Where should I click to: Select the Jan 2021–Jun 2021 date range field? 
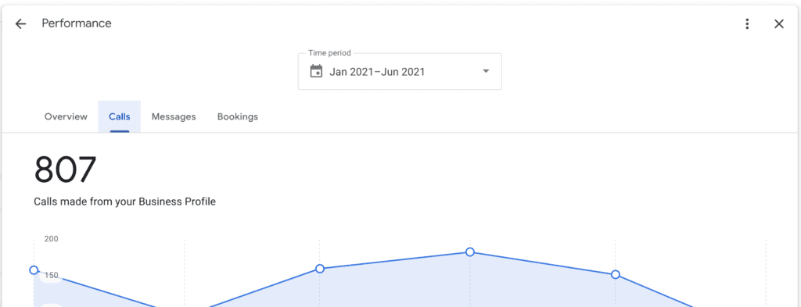(x=400, y=71)
